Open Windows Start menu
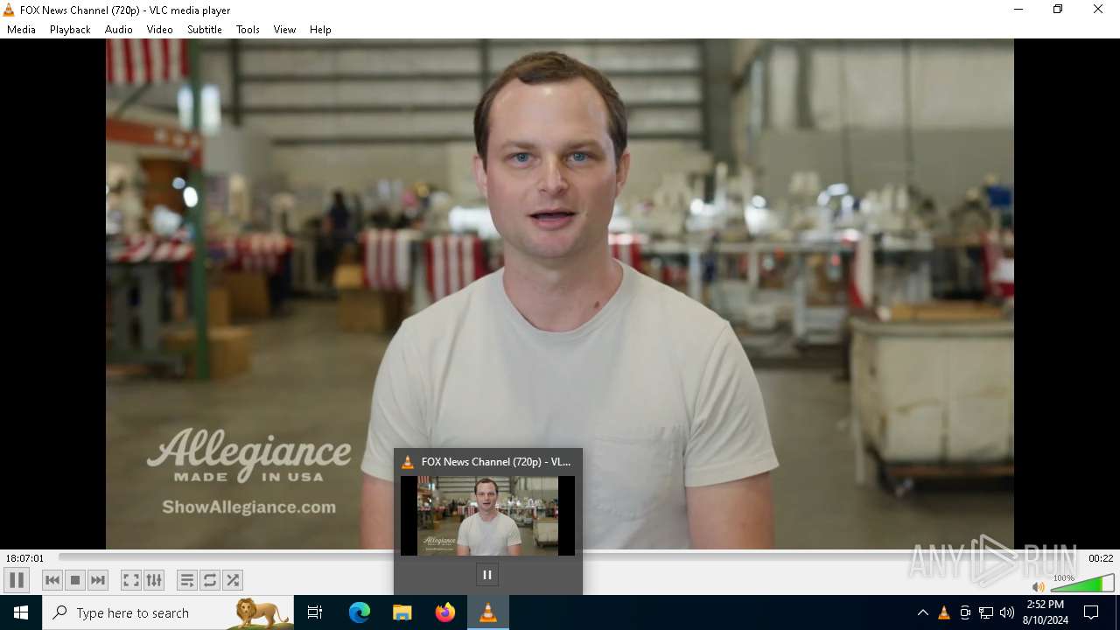The height and width of the screenshot is (630, 1120). [21, 612]
